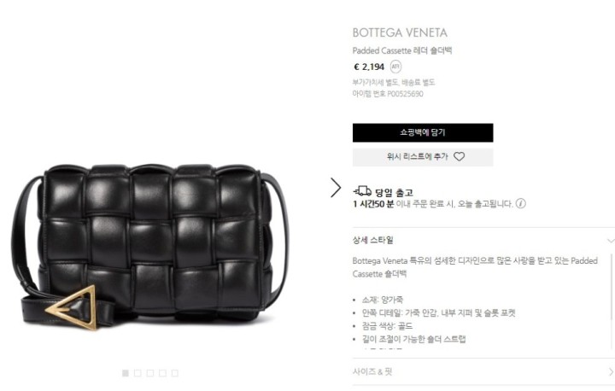
Task: Expand the 사이즈 & 핏 section arrow
Action: [x=611, y=371]
